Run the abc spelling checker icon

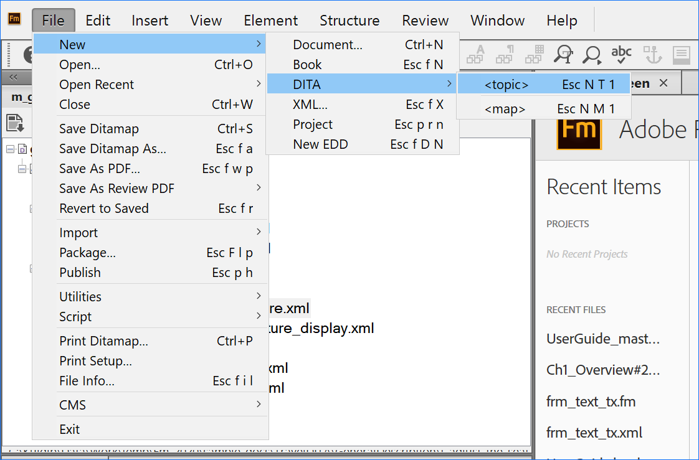click(x=621, y=54)
